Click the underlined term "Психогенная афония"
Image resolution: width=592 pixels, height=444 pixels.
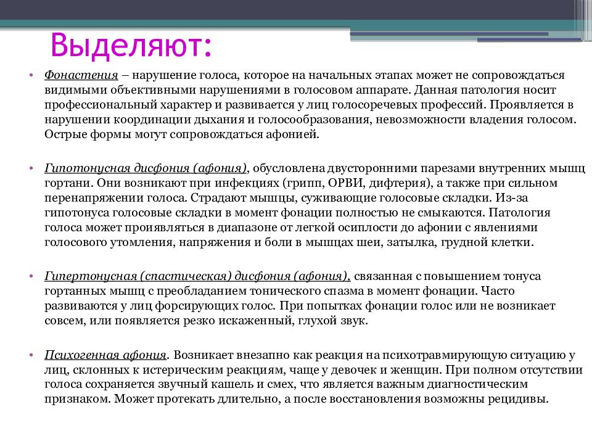pyautogui.click(x=105, y=355)
